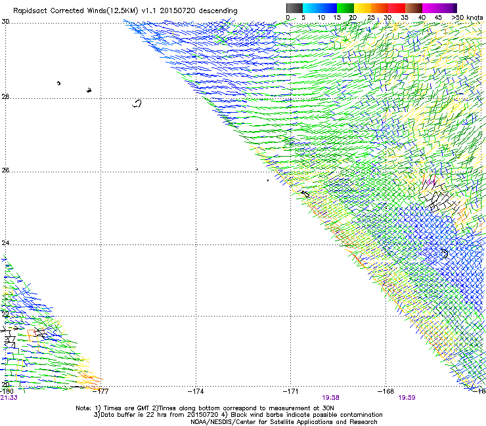Click the '40' legend scale label

coord(422,18)
